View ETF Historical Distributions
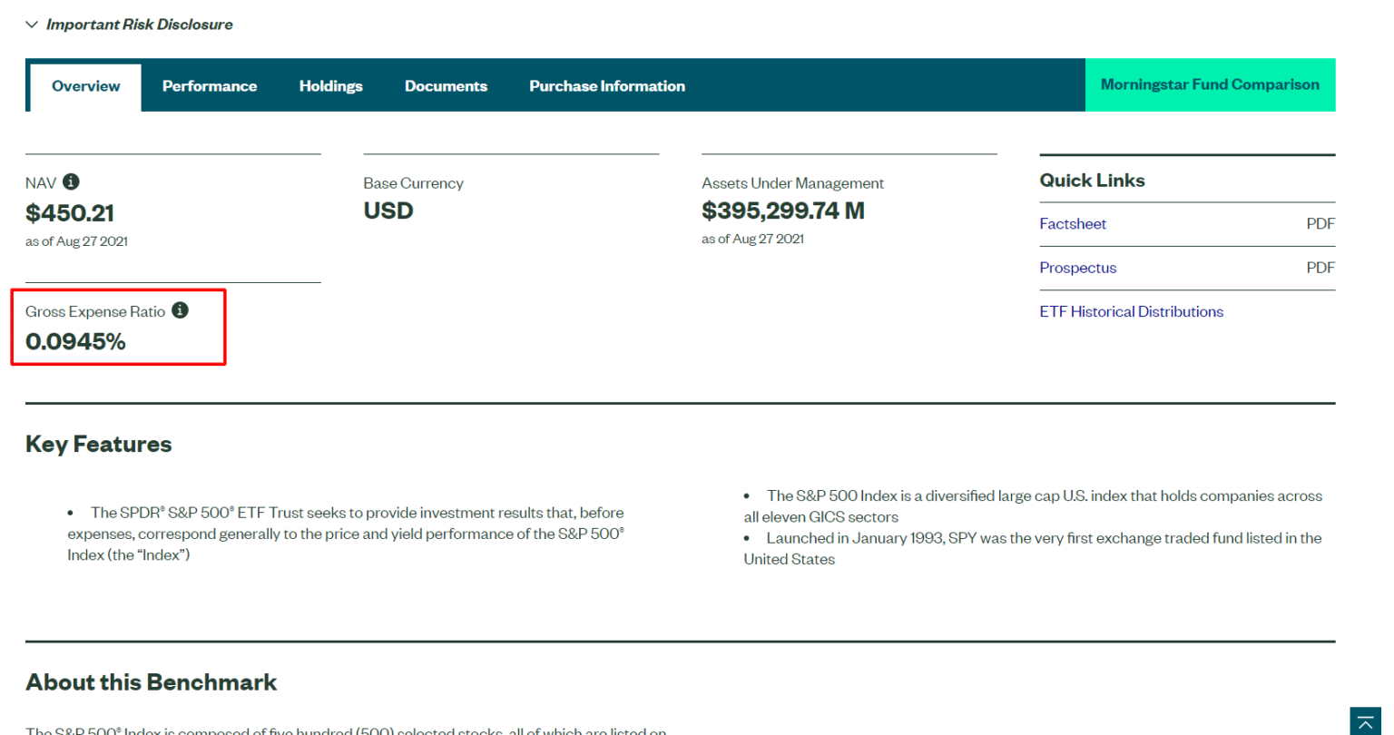The width and height of the screenshot is (1394, 735). (x=1131, y=310)
